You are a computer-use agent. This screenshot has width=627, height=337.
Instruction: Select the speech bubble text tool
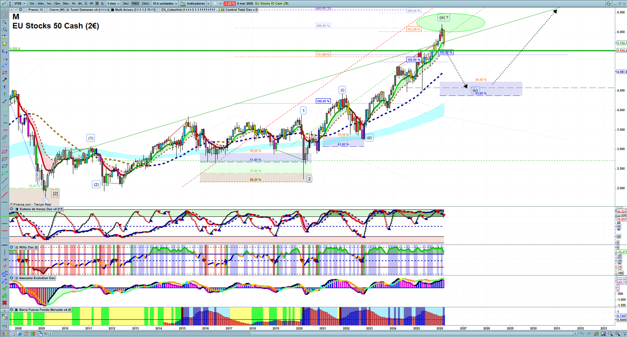pyautogui.click(x=4, y=94)
